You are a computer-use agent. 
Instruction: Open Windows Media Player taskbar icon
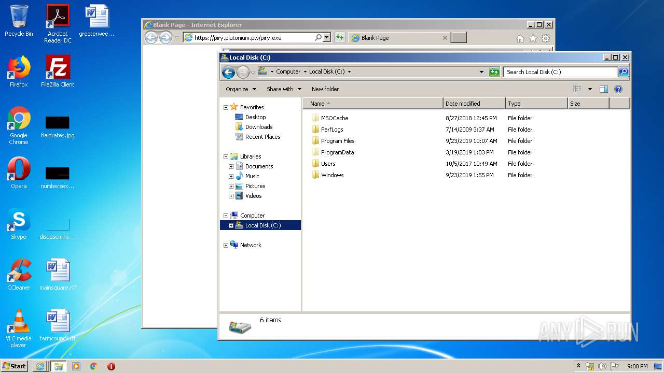coord(76,366)
